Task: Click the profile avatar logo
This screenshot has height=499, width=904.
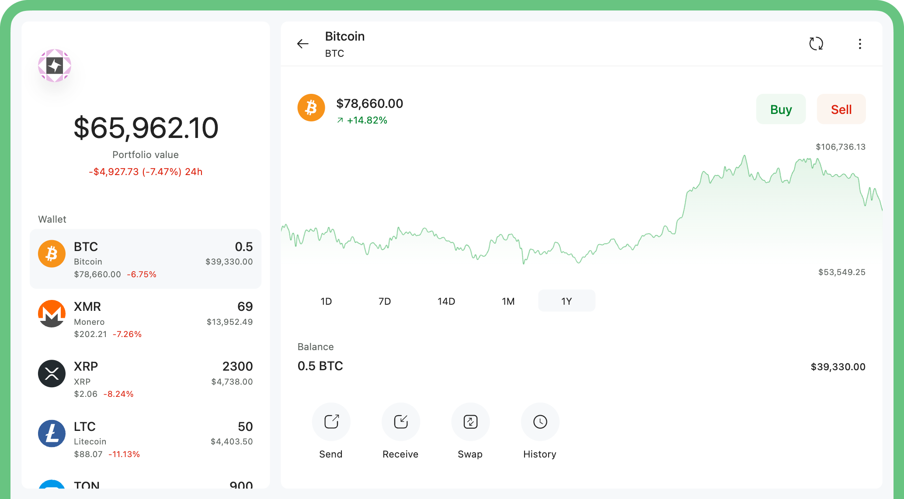Action: pos(55,66)
